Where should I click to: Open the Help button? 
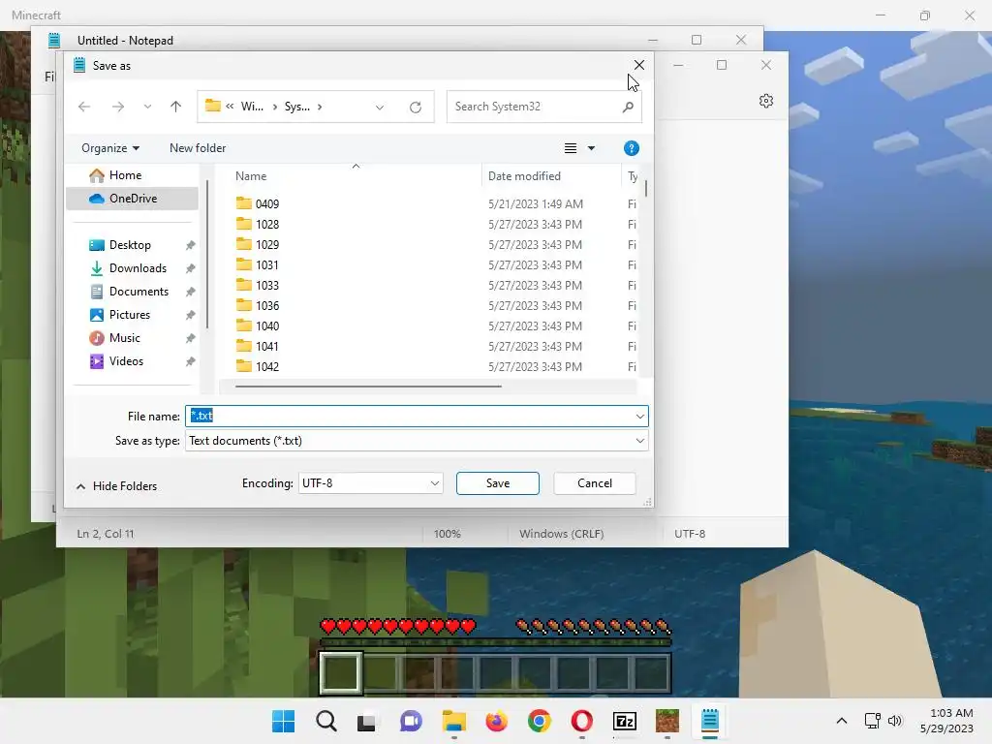(631, 148)
